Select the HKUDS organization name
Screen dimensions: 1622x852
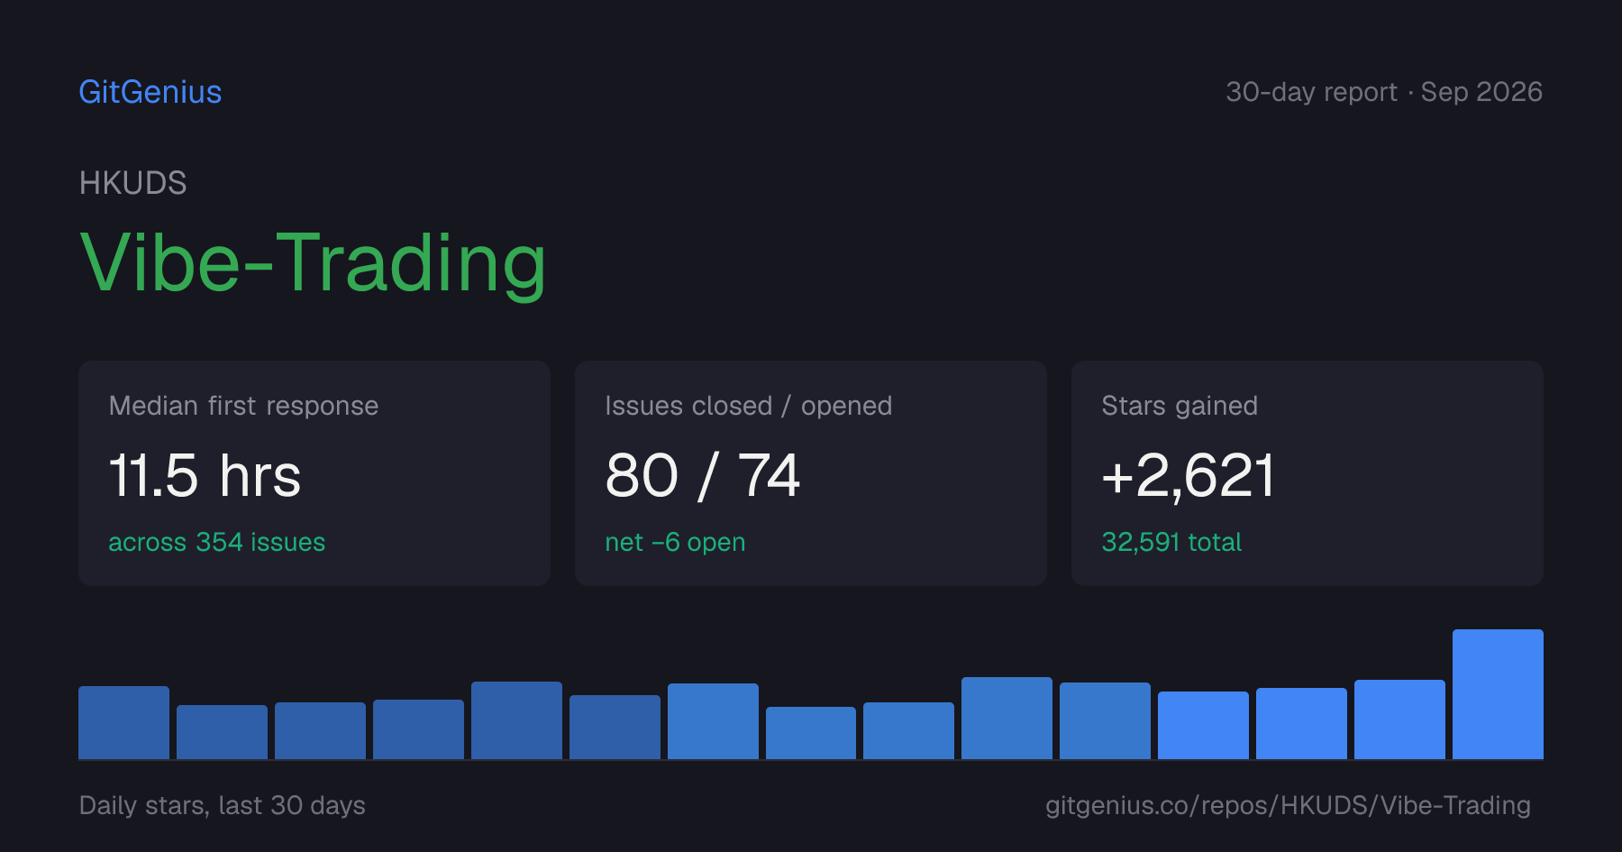pyautogui.click(x=133, y=183)
